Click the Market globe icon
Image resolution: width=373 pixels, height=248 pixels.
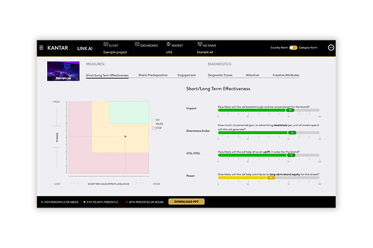[x=168, y=45]
